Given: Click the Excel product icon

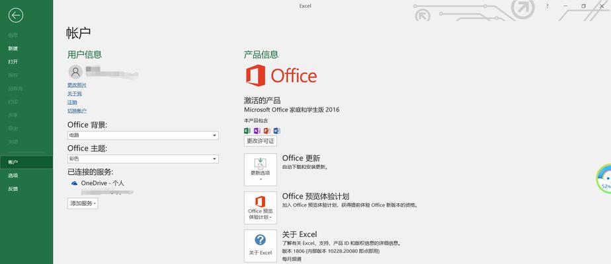Looking at the screenshot, I should pos(247,131).
